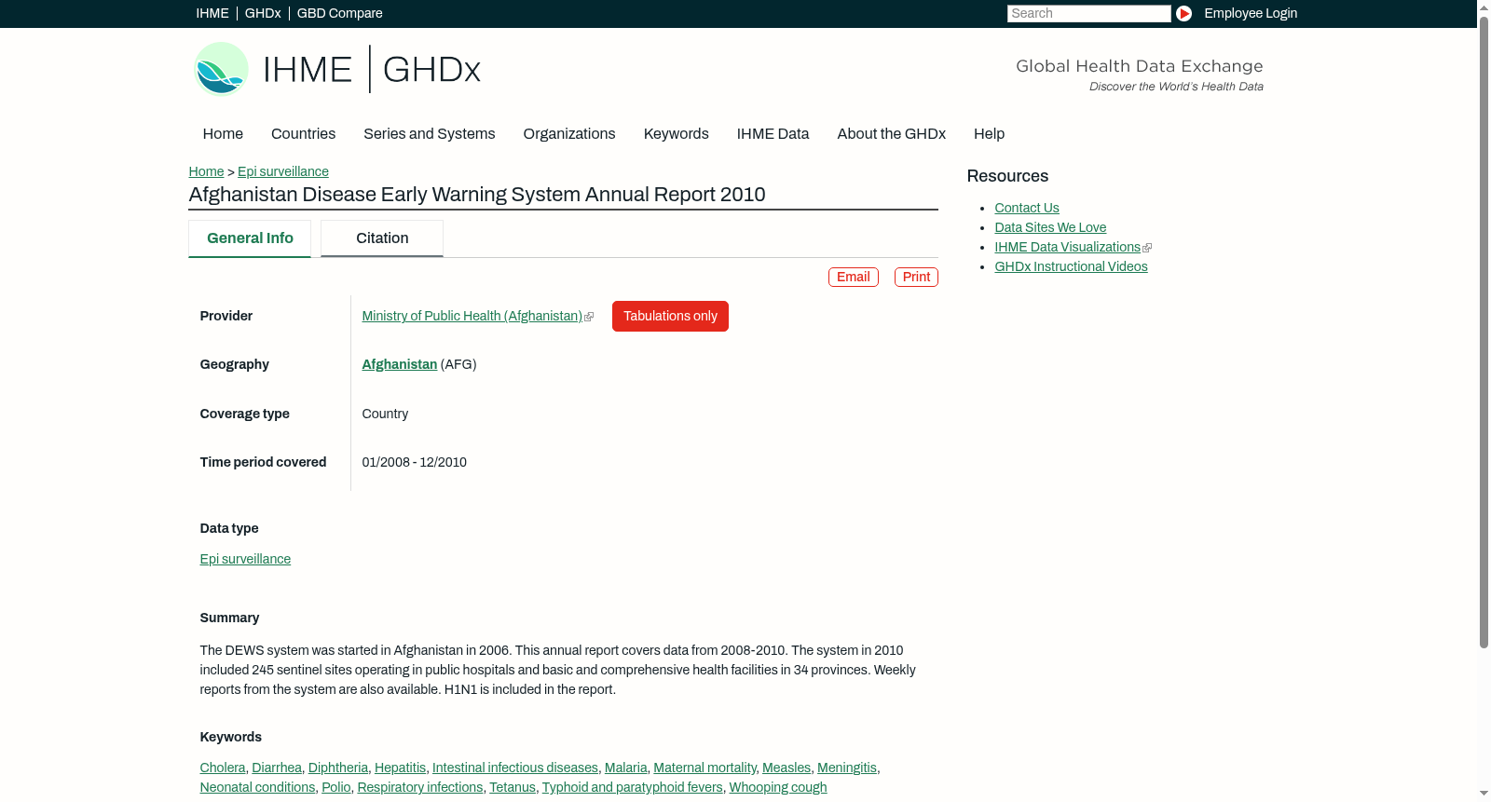
Task: Click the Polio keyword
Action: tap(336, 787)
